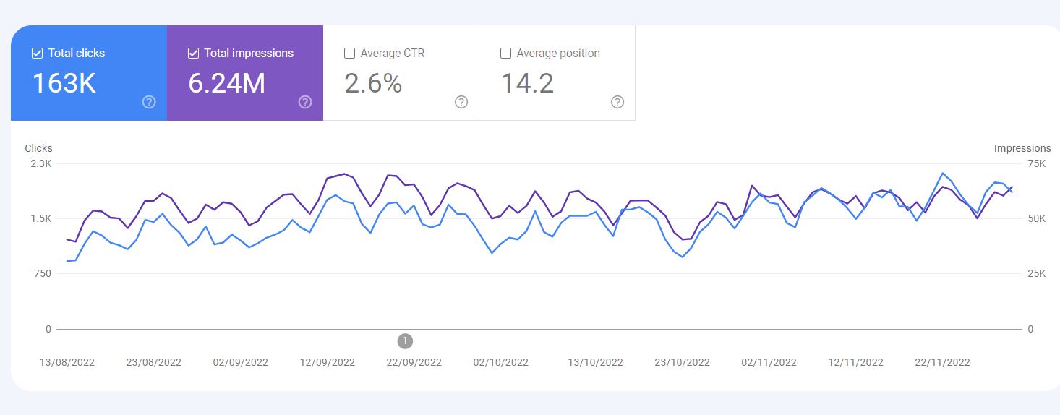This screenshot has width=1060, height=415.
Task: Click the Clicks axis title
Action: [x=38, y=148]
